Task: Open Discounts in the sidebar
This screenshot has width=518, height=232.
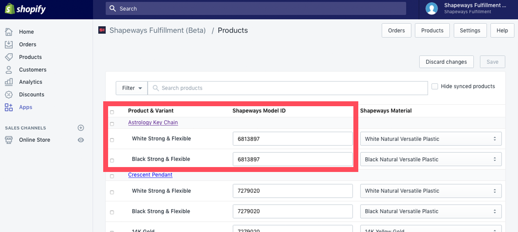Action: click(x=32, y=95)
